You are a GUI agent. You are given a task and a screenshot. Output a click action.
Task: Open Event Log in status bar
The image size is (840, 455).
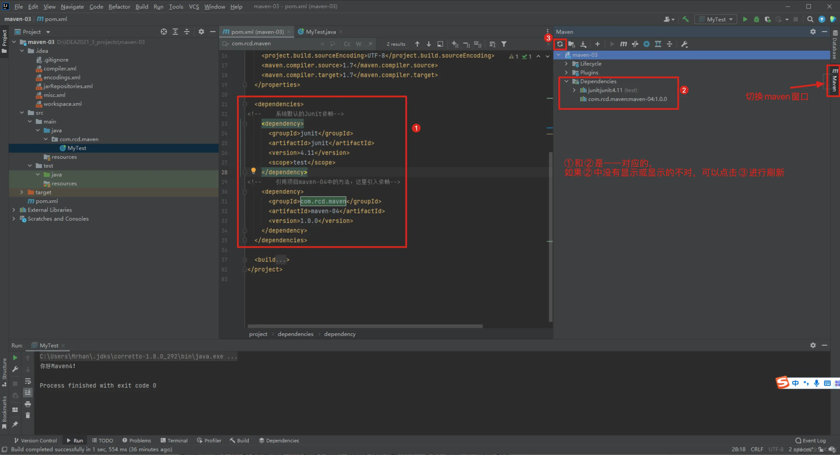click(810, 440)
